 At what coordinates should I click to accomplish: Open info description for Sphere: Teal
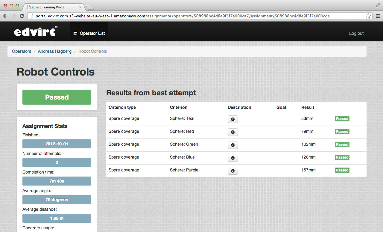click(233, 119)
